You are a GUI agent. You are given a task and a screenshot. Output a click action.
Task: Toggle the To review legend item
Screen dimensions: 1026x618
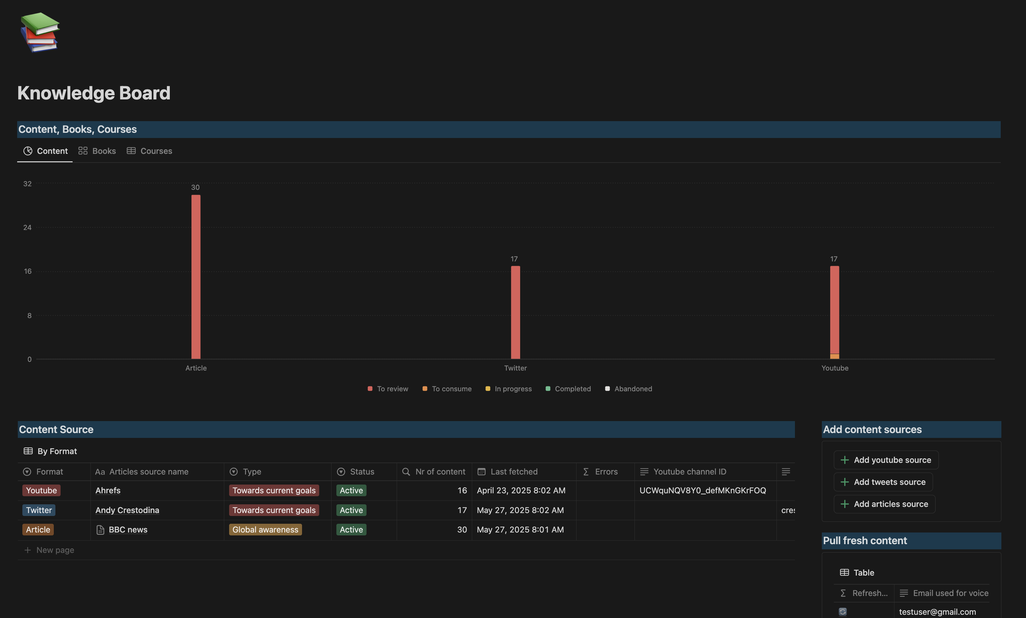pyautogui.click(x=387, y=389)
